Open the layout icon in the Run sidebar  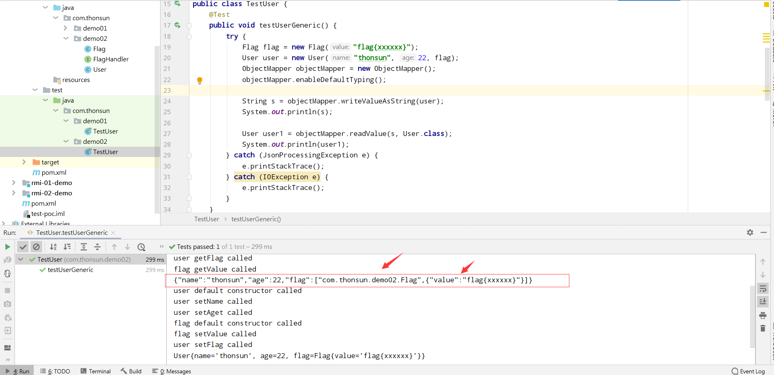tap(7, 348)
